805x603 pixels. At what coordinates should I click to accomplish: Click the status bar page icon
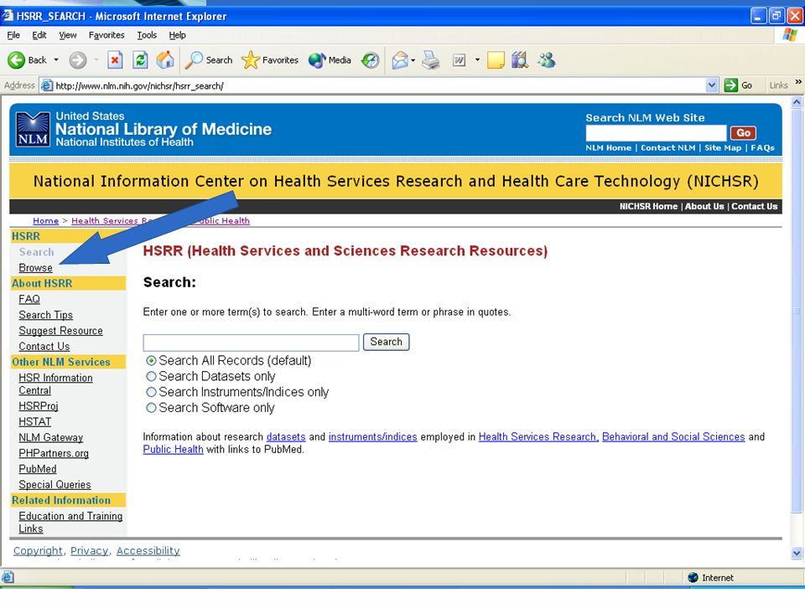click(8, 577)
